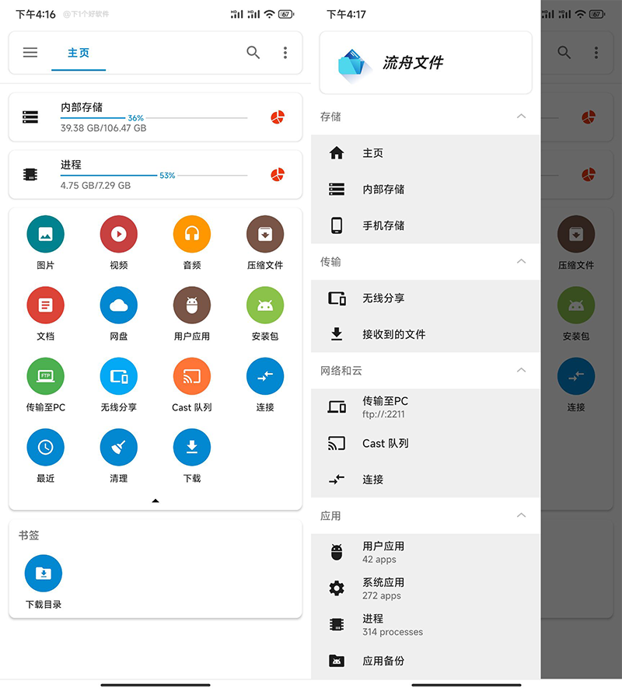Screen dimensions: 622x691
Task: Open the 下载目录 bookmark
Action: pos(43,573)
